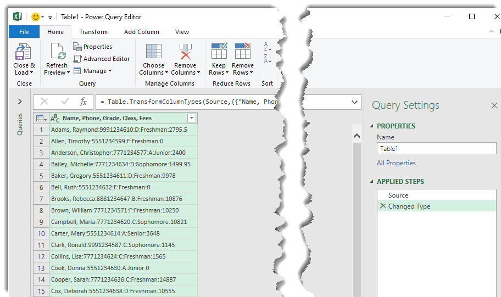The image size is (501, 297).
Task: Click the Remove Columns icon
Action: (185, 52)
